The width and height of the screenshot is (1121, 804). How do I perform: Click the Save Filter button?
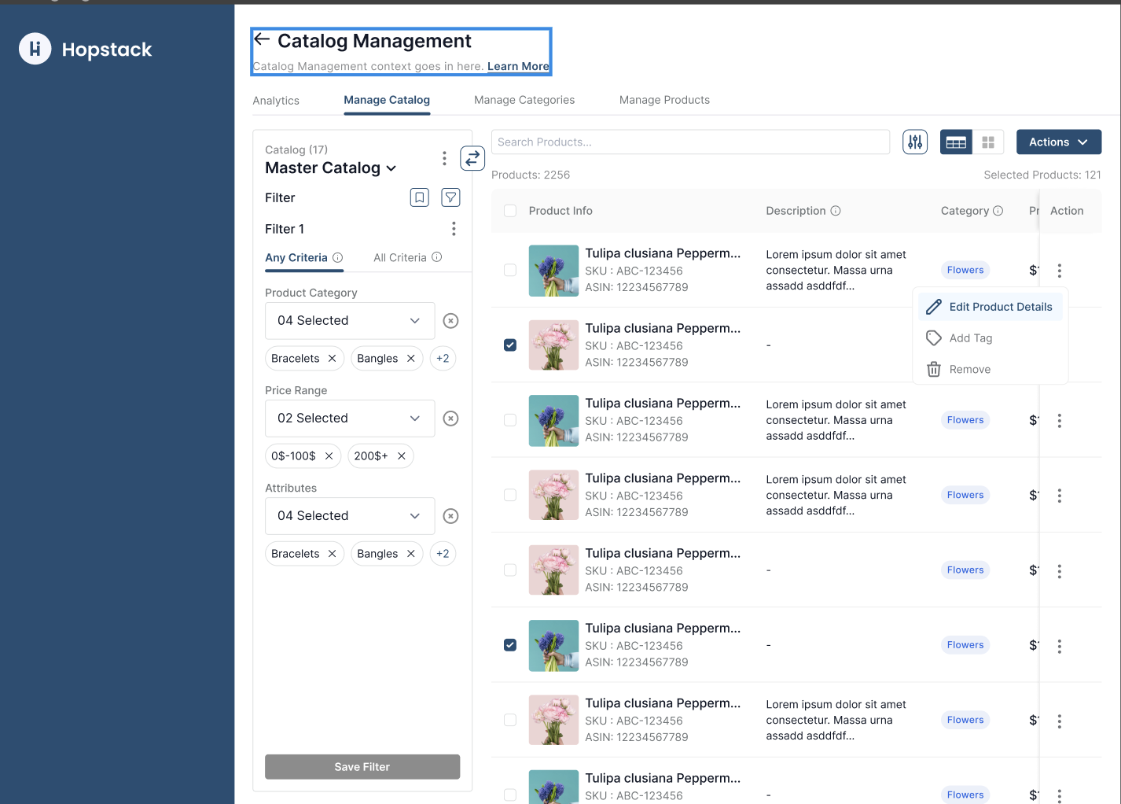[x=362, y=767]
